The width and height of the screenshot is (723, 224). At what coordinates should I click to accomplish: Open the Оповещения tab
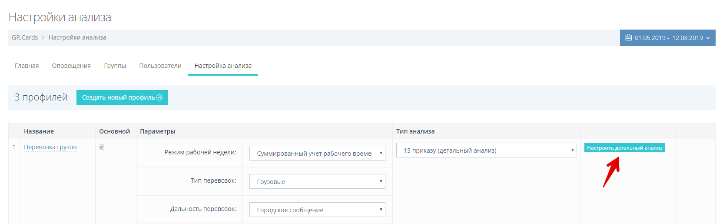point(71,66)
